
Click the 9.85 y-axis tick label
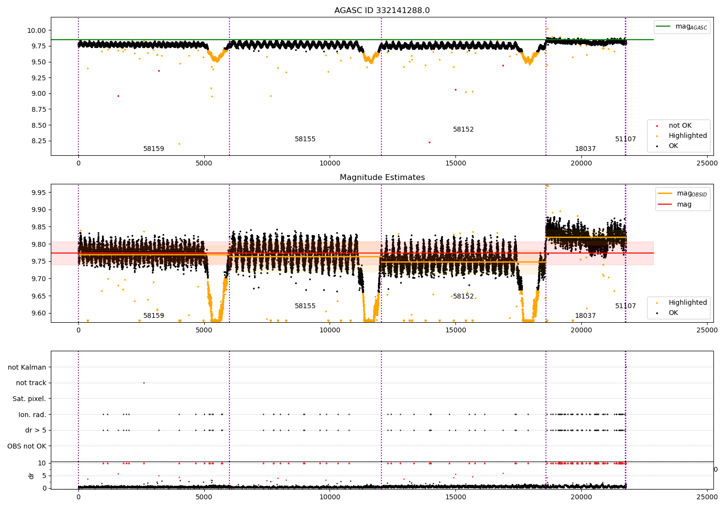(38, 227)
